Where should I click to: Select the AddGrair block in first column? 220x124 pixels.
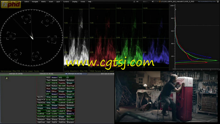pyautogui.click(x=41, y=122)
